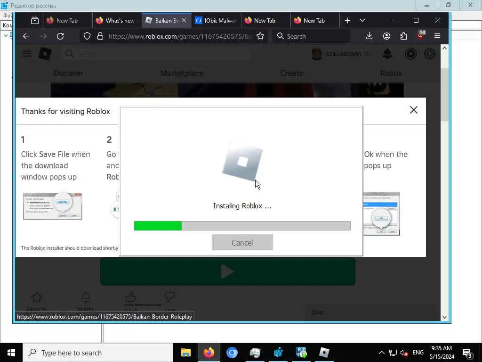Open Roblox notifications bell
This screenshot has height=362, width=482.
pos(387,54)
